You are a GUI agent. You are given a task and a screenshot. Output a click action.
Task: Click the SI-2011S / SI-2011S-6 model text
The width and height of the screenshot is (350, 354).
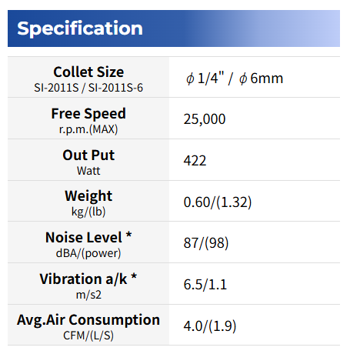[88, 88]
